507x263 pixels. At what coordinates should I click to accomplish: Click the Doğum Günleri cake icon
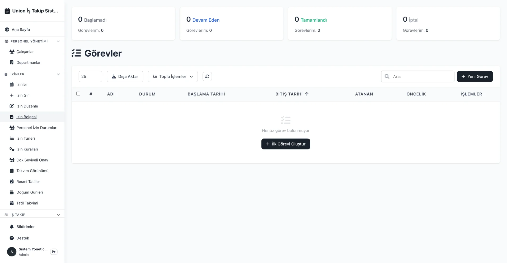click(12, 192)
